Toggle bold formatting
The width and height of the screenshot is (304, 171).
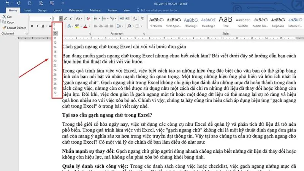click(x=32, y=26)
